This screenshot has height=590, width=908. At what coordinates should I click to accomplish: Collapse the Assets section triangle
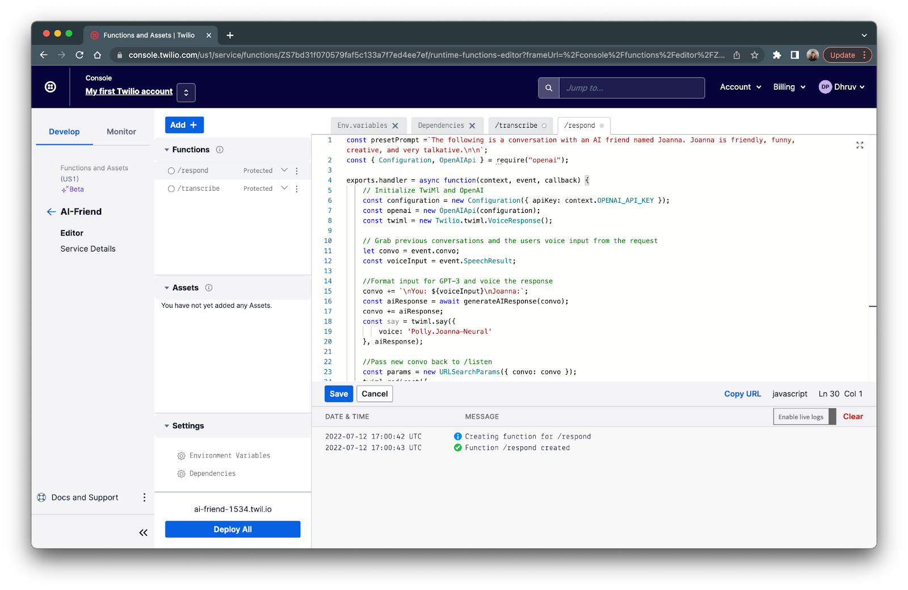167,288
